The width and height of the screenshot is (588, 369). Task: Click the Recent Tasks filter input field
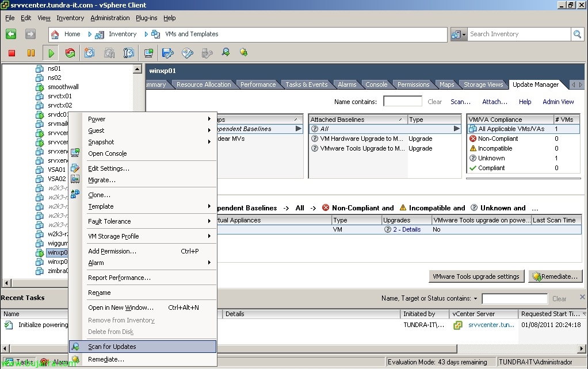pos(514,299)
